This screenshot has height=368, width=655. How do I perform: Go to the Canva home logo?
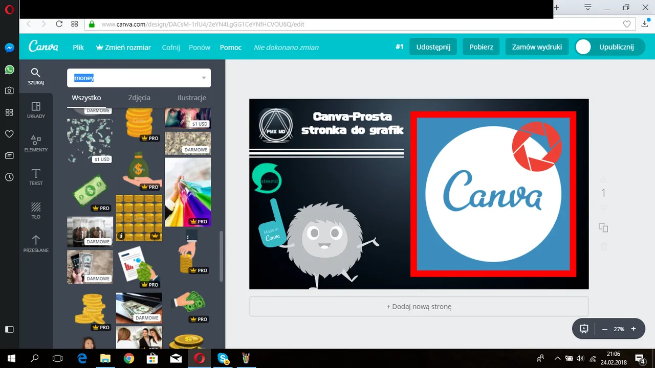pos(43,47)
